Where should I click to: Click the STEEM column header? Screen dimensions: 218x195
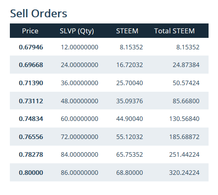(127, 31)
